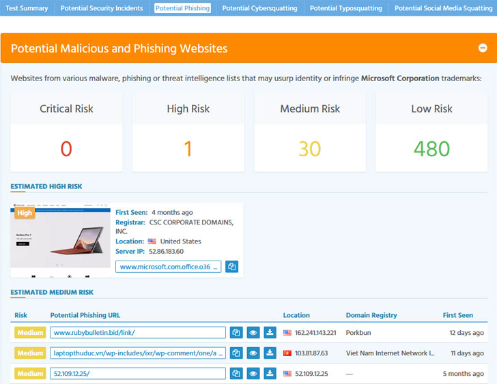Image resolution: width=497 pixels, height=384 pixels.
Task: Download data for www.rubybulletin.bid row
Action: [270, 332]
